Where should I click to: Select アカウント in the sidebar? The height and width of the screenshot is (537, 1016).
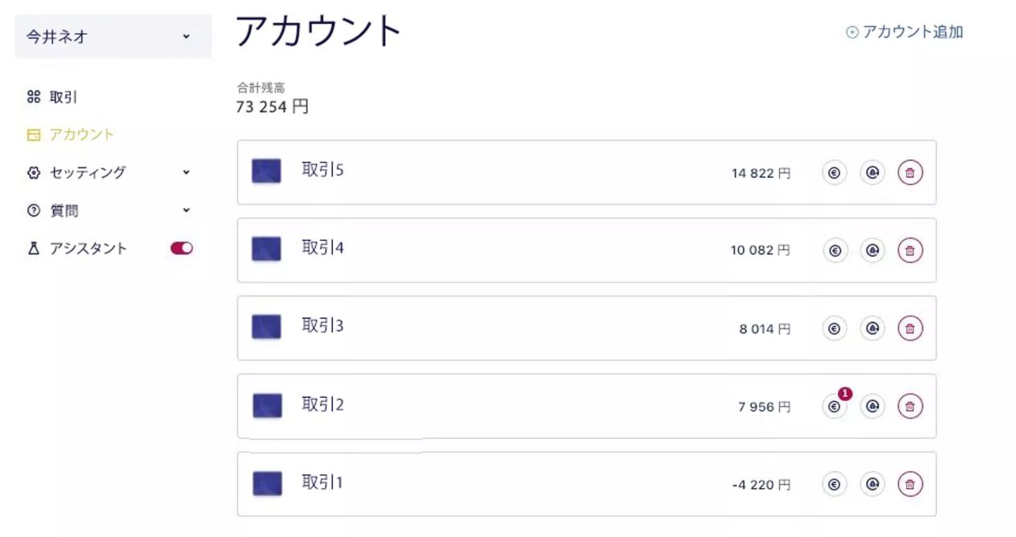[81, 134]
